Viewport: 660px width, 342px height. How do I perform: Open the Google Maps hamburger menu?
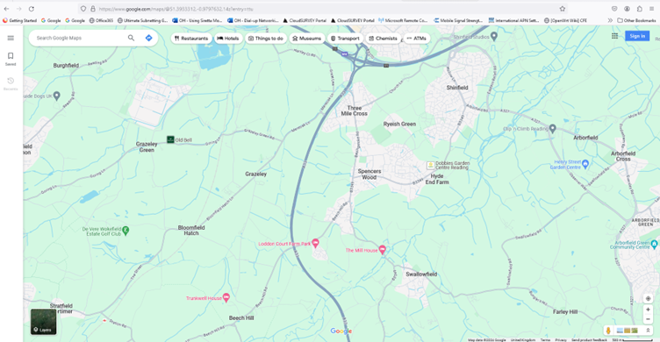11,38
